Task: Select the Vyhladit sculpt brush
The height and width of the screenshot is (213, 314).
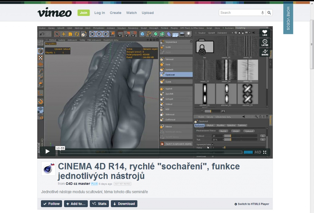Action: [176, 70]
